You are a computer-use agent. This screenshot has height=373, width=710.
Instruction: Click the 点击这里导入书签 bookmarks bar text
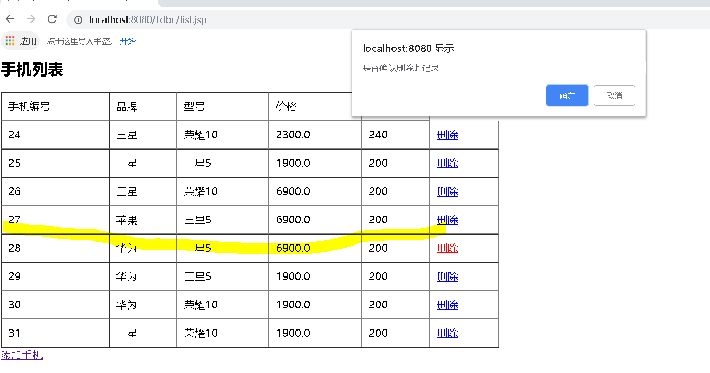[x=81, y=41]
